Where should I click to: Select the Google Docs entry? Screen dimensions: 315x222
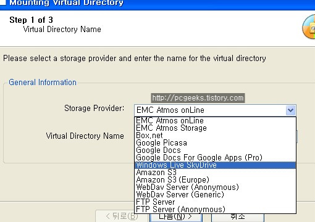click(x=215, y=150)
